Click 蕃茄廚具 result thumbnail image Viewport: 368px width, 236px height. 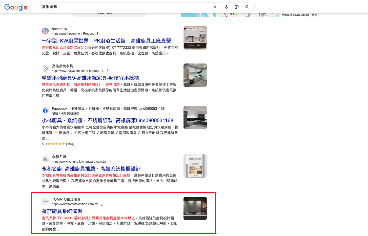click(x=195, y=208)
